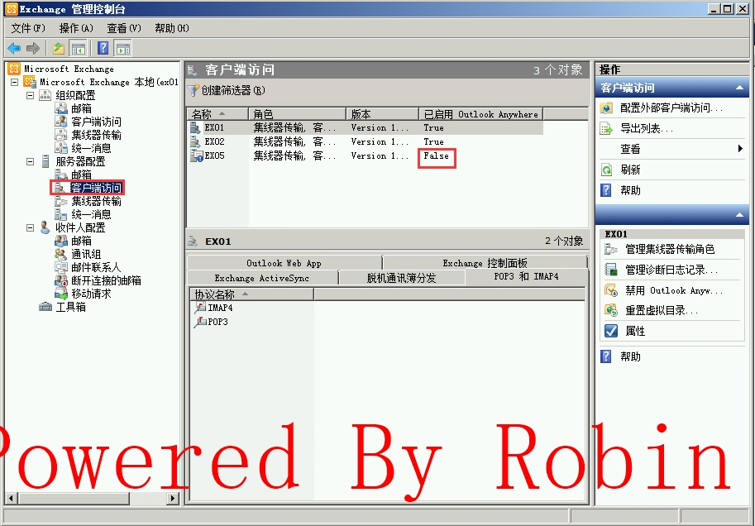This screenshot has height=526, width=755.
Task: Click the tree pane scroll right arrow
Action: [173, 498]
